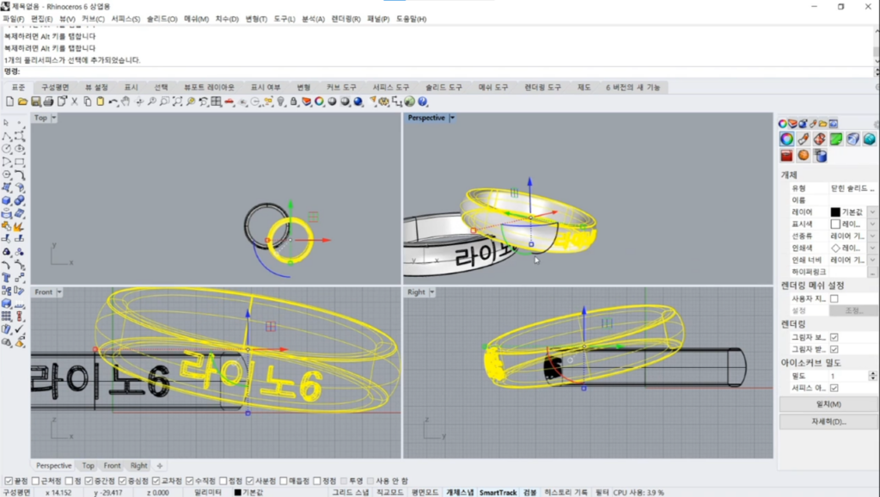Open a file with the folder icon
This screenshot has height=497, width=880.
[22, 101]
